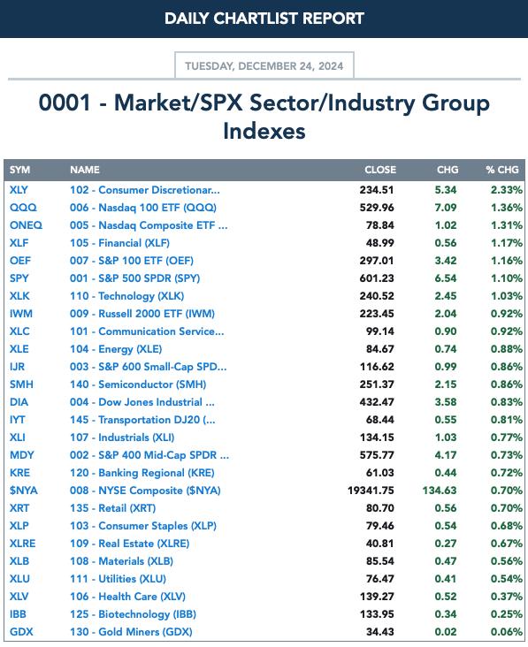Open the Technology (XLK) chart link
Screen dimensions: 528x647
pos(126,296)
